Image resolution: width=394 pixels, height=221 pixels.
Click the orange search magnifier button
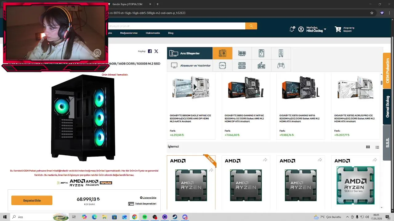(251, 26)
